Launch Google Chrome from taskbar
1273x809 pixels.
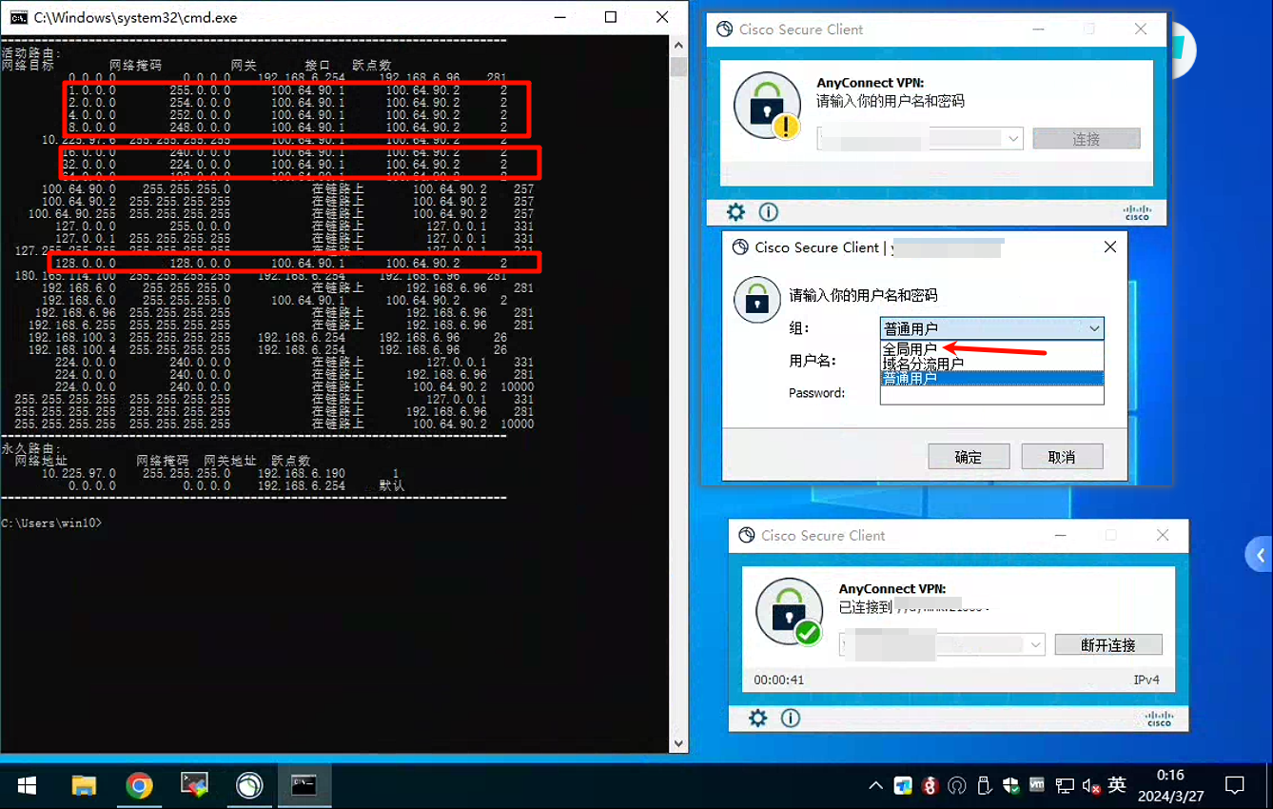140,785
